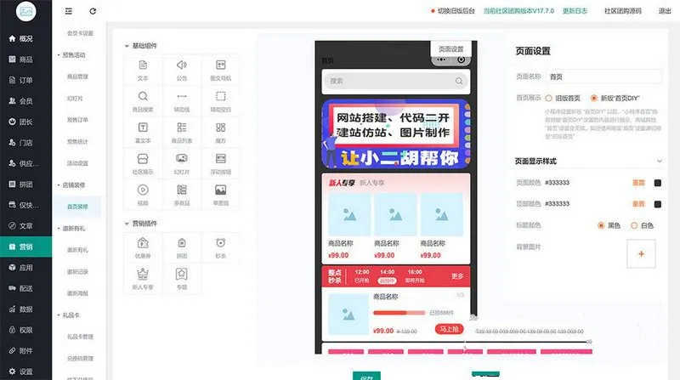Add the 秒杀 flash sale plugin
680x380 pixels.
point(221,248)
